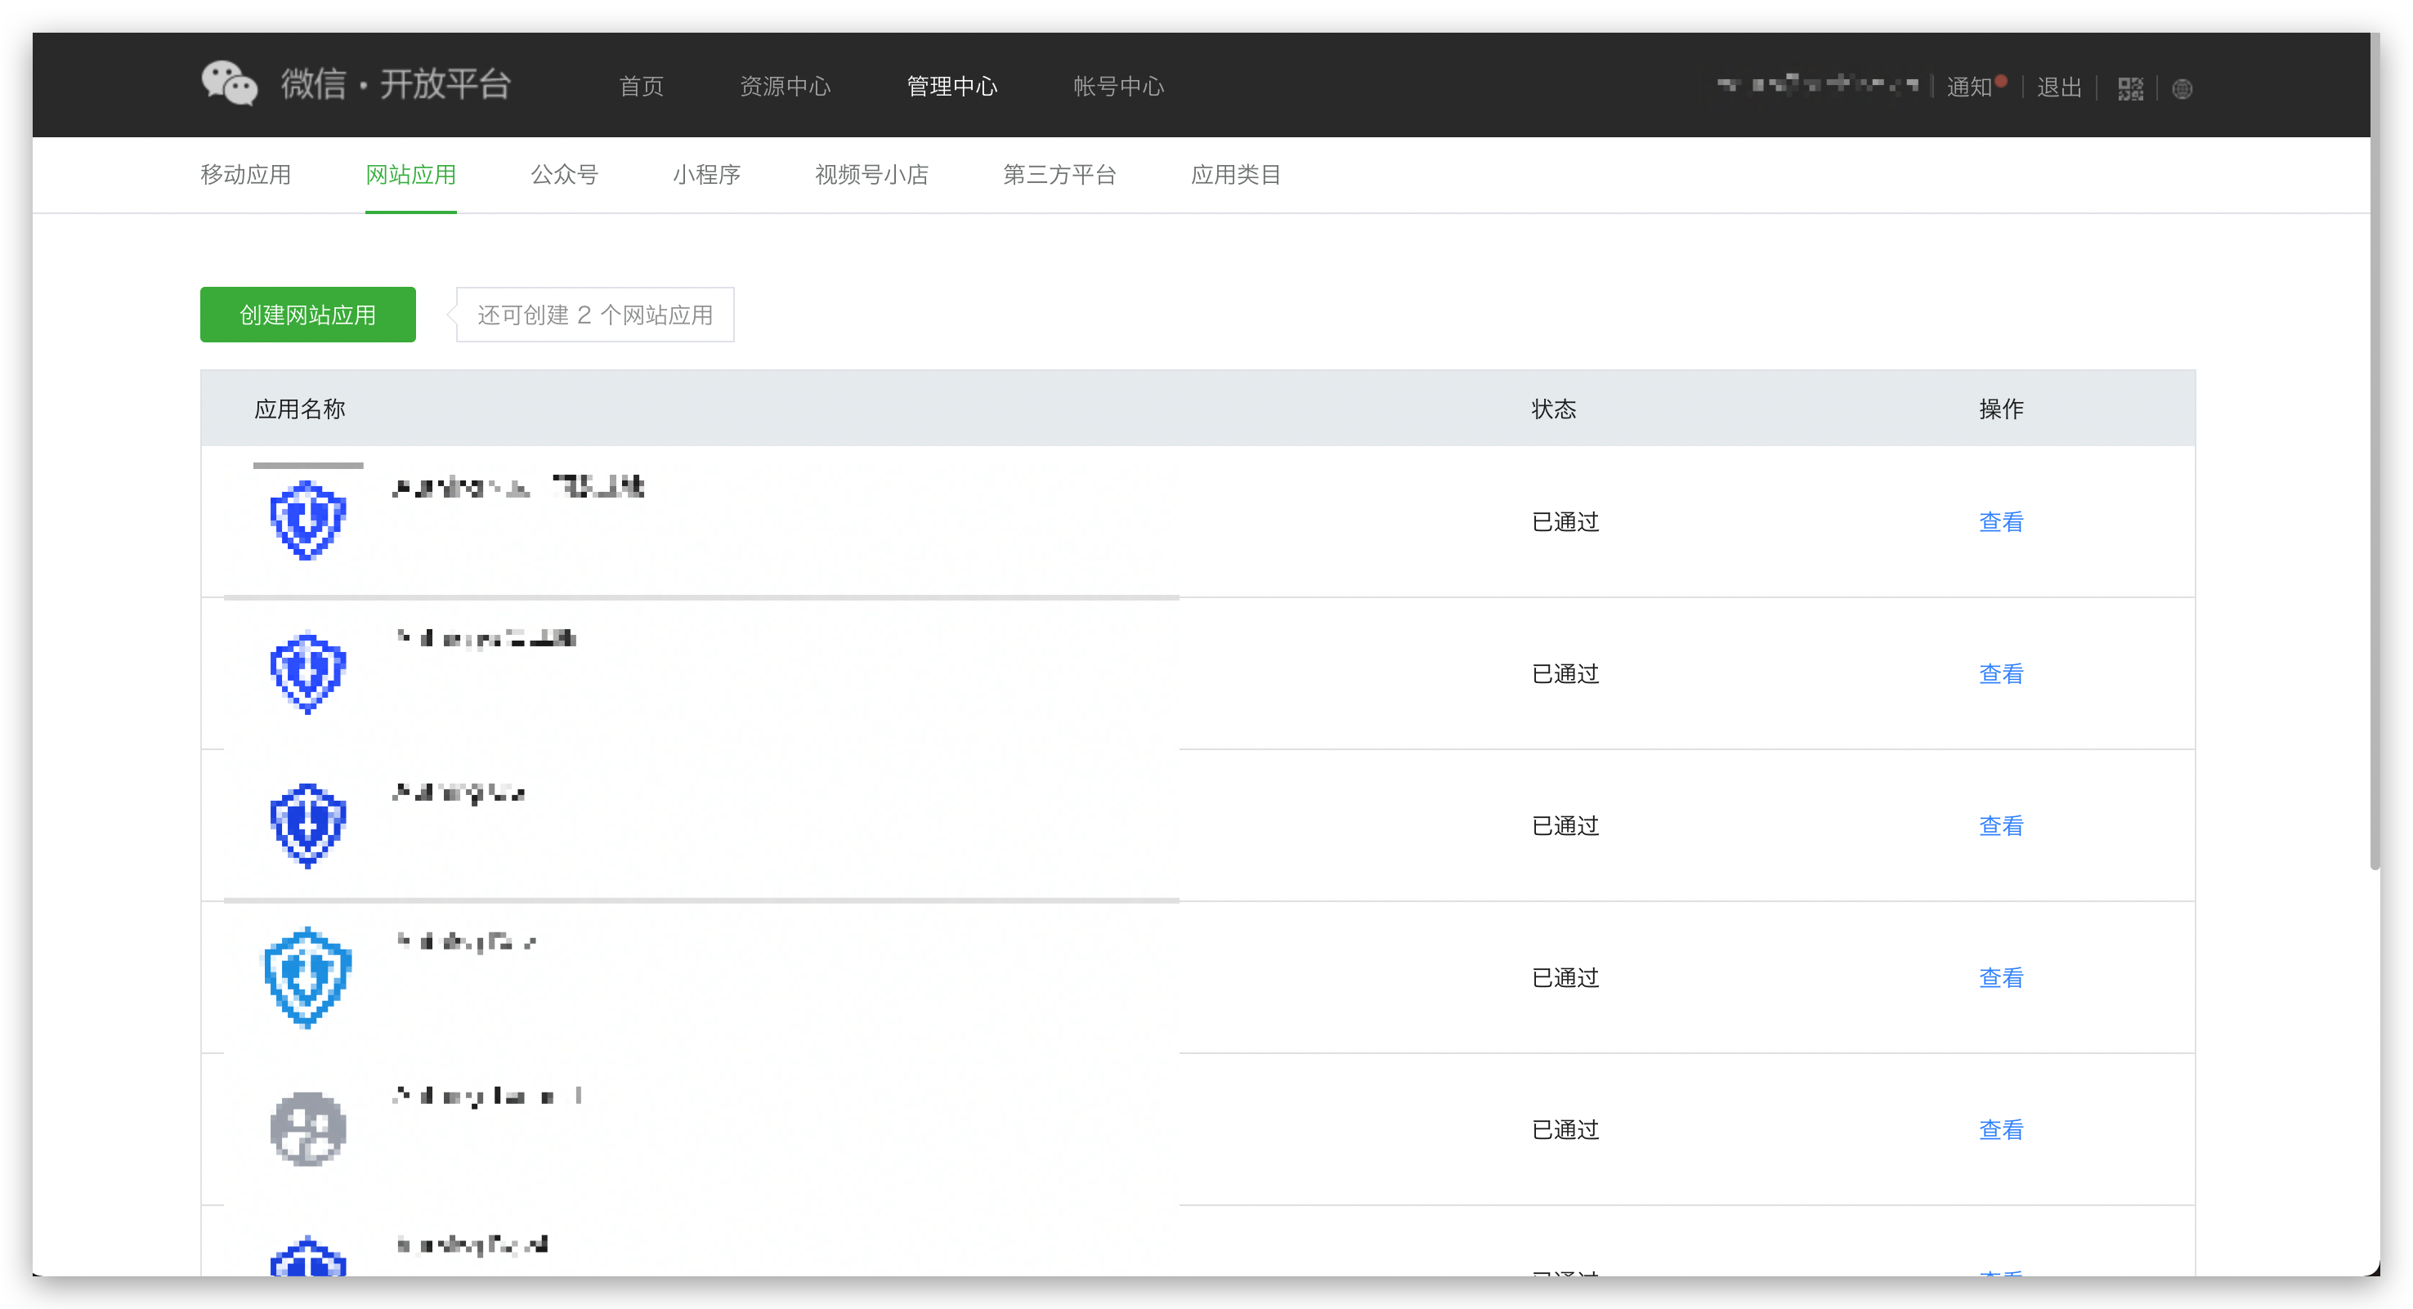Click the gray round fifth app icon
Viewport: 2413px width, 1309px height.
[x=307, y=1128]
